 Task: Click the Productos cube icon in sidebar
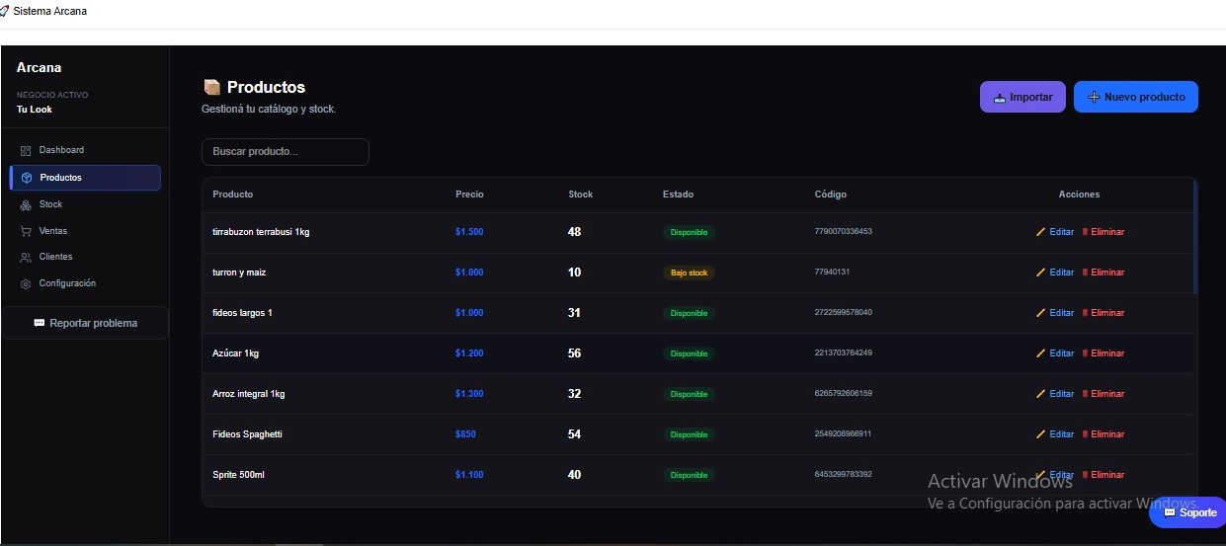tap(27, 178)
